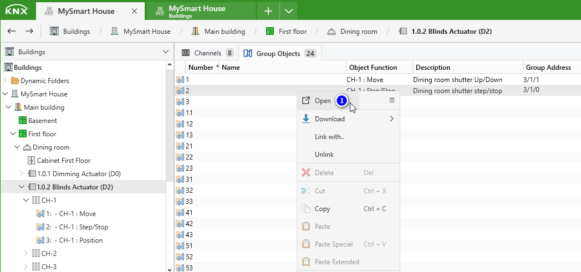The image size is (581, 272).
Task: Expand the CH-3 channel node
Action: pyautogui.click(x=26, y=267)
